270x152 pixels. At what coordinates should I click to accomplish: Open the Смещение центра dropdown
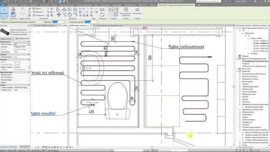pyautogui.click(x=96, y=22)
